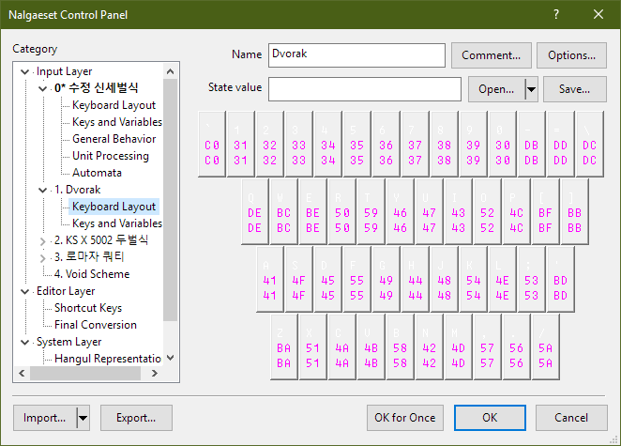
Task: Click into the State value text field
Action: 364,89
